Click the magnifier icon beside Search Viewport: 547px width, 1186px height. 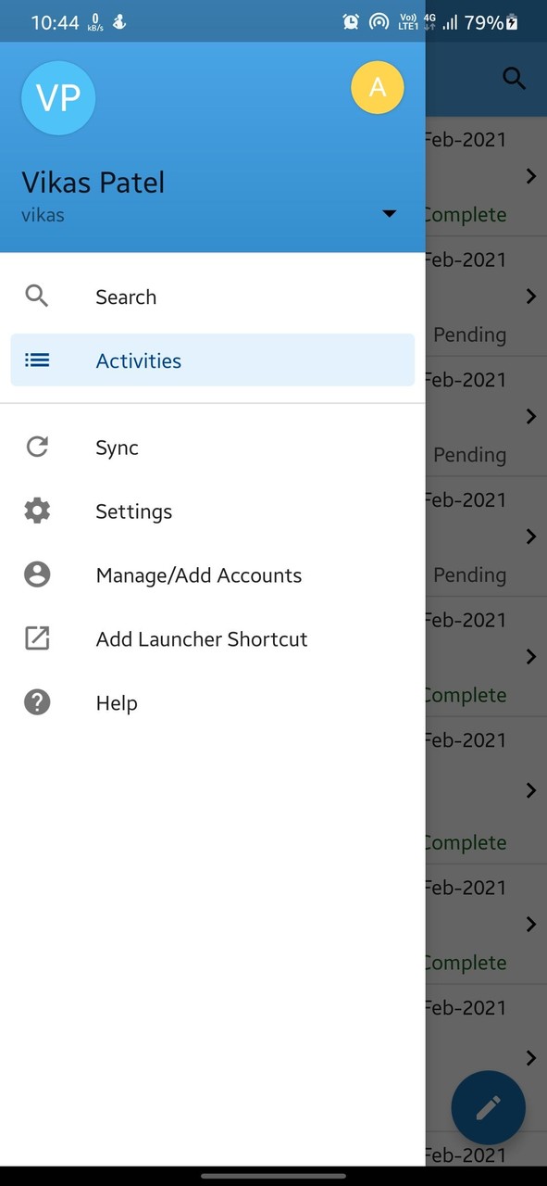[x=37, y=296]
